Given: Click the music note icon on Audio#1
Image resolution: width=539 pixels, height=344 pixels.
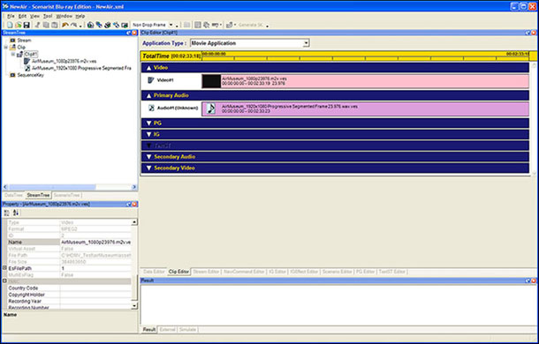Looking at the screenshot, I should [211, 108].
